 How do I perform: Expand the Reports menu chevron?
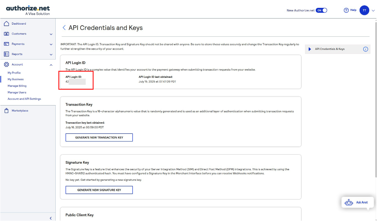pyautogui.click(x=51, y=55)
